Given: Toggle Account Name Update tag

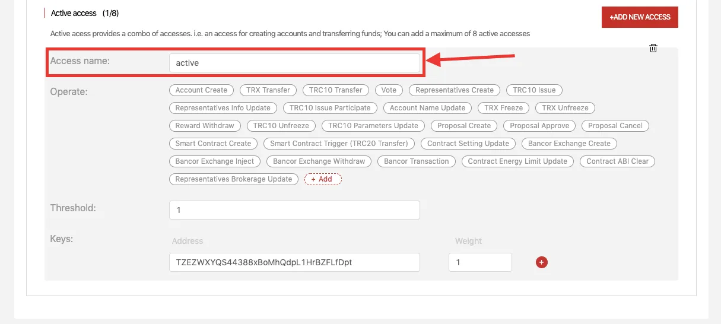Looking at the screenshot, I should point(427,108).
